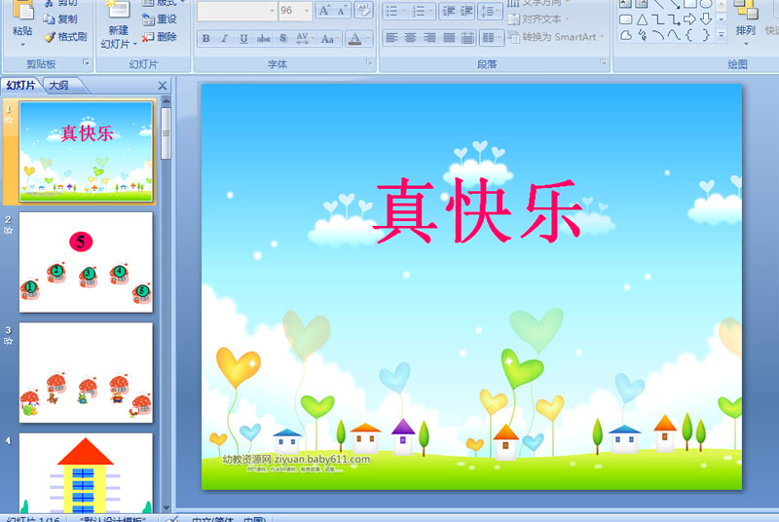Open the font color dropdown arrow
Image resolution: width=779 pixels, height=522 pixels.
click(x=368, y=38)
